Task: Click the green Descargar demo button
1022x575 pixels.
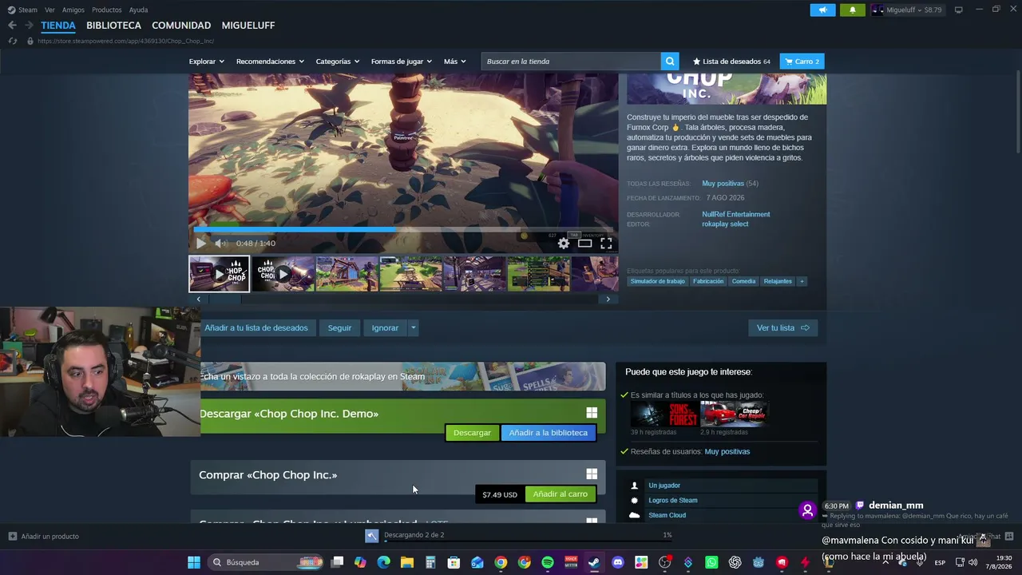Action: 472,433
